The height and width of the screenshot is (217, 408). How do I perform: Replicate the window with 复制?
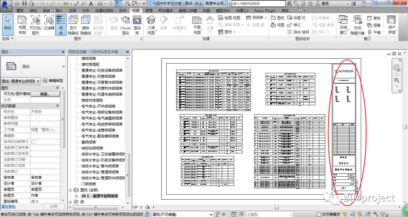(374, 18)
